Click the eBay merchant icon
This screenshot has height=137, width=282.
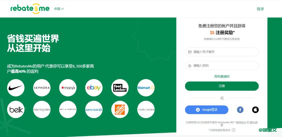pos(94,88)
